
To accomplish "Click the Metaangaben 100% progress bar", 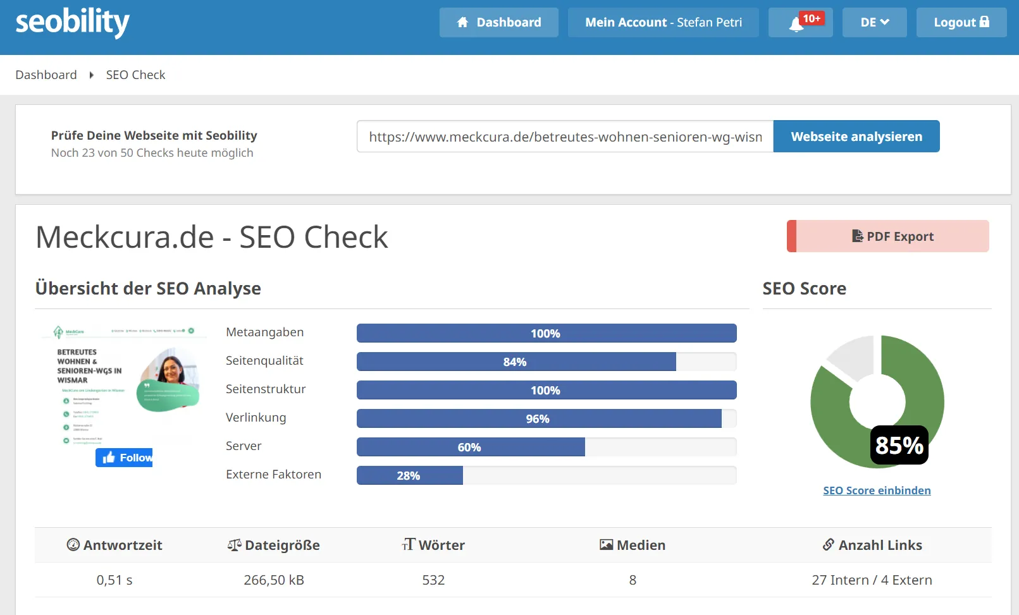I will [547, 333].
